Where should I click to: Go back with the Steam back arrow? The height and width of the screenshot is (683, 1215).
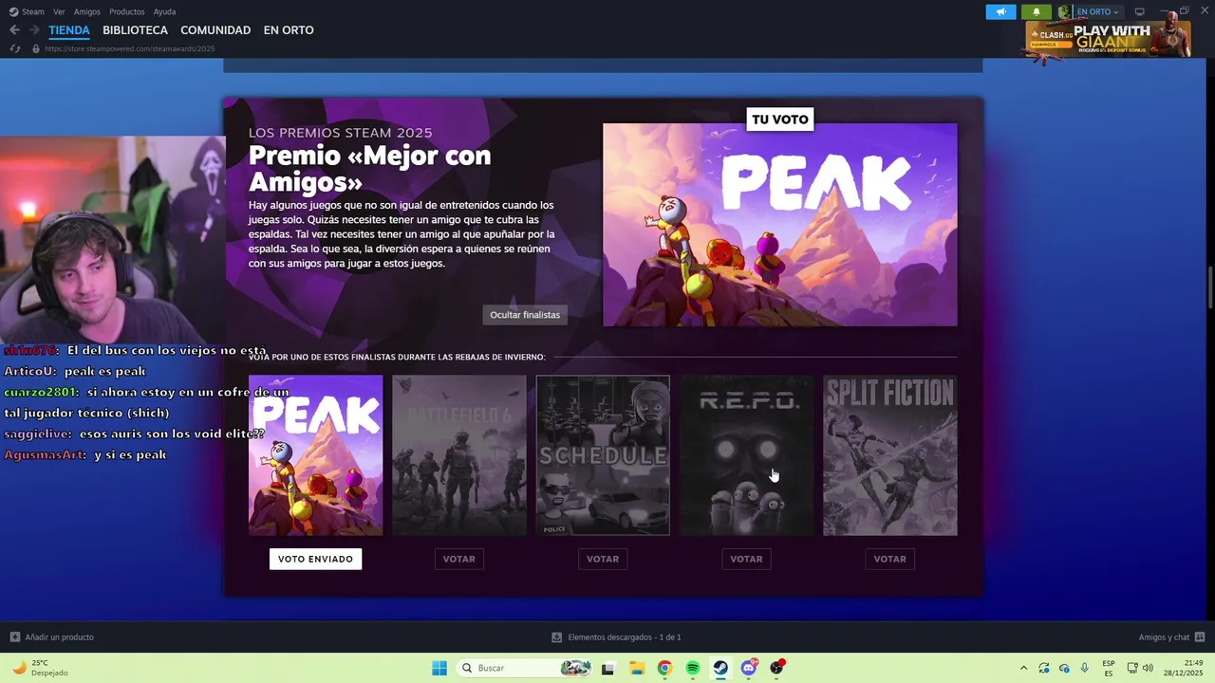point(14,30)
